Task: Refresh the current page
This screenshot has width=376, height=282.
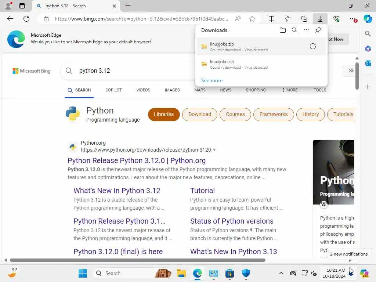Action: tap(26, 19)
